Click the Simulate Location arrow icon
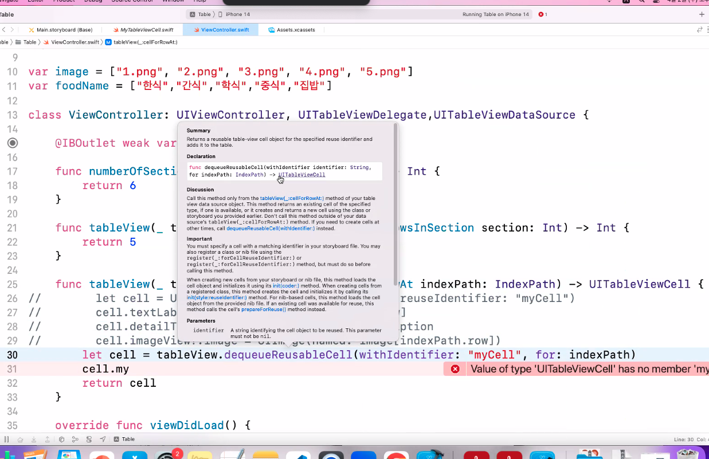 click(x=103, y=440)
